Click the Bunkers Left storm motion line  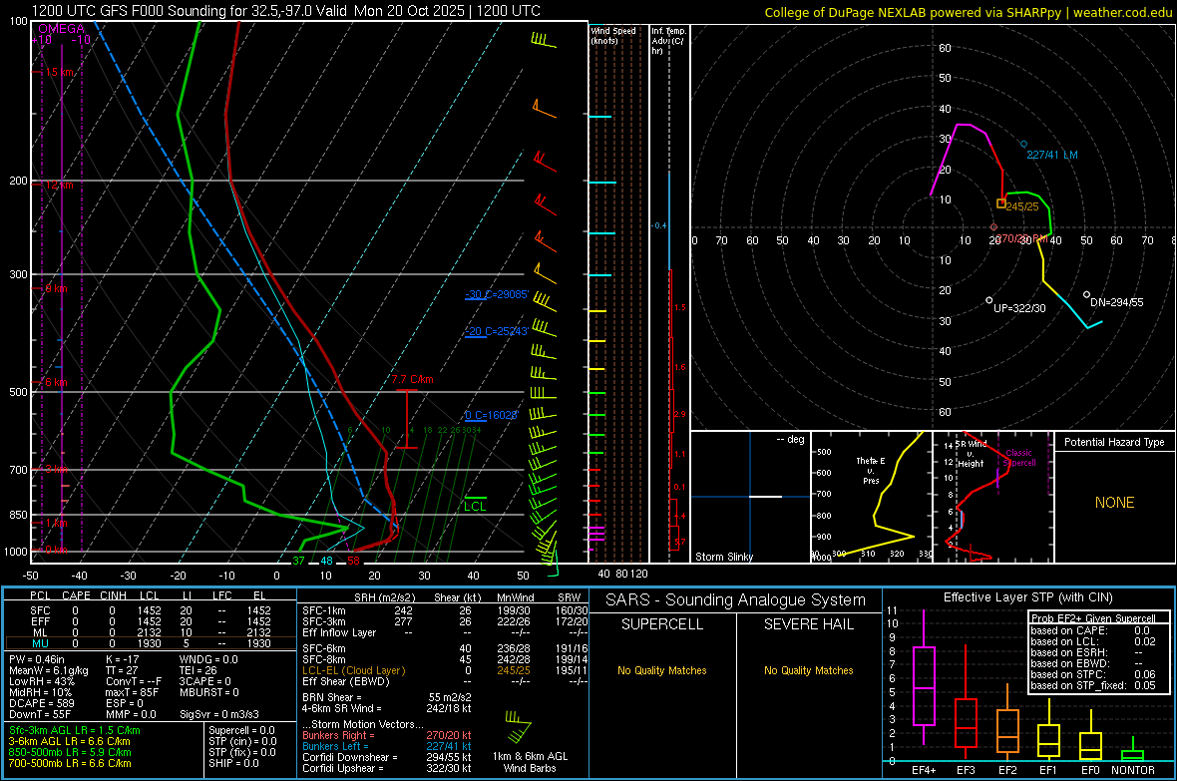387,746
